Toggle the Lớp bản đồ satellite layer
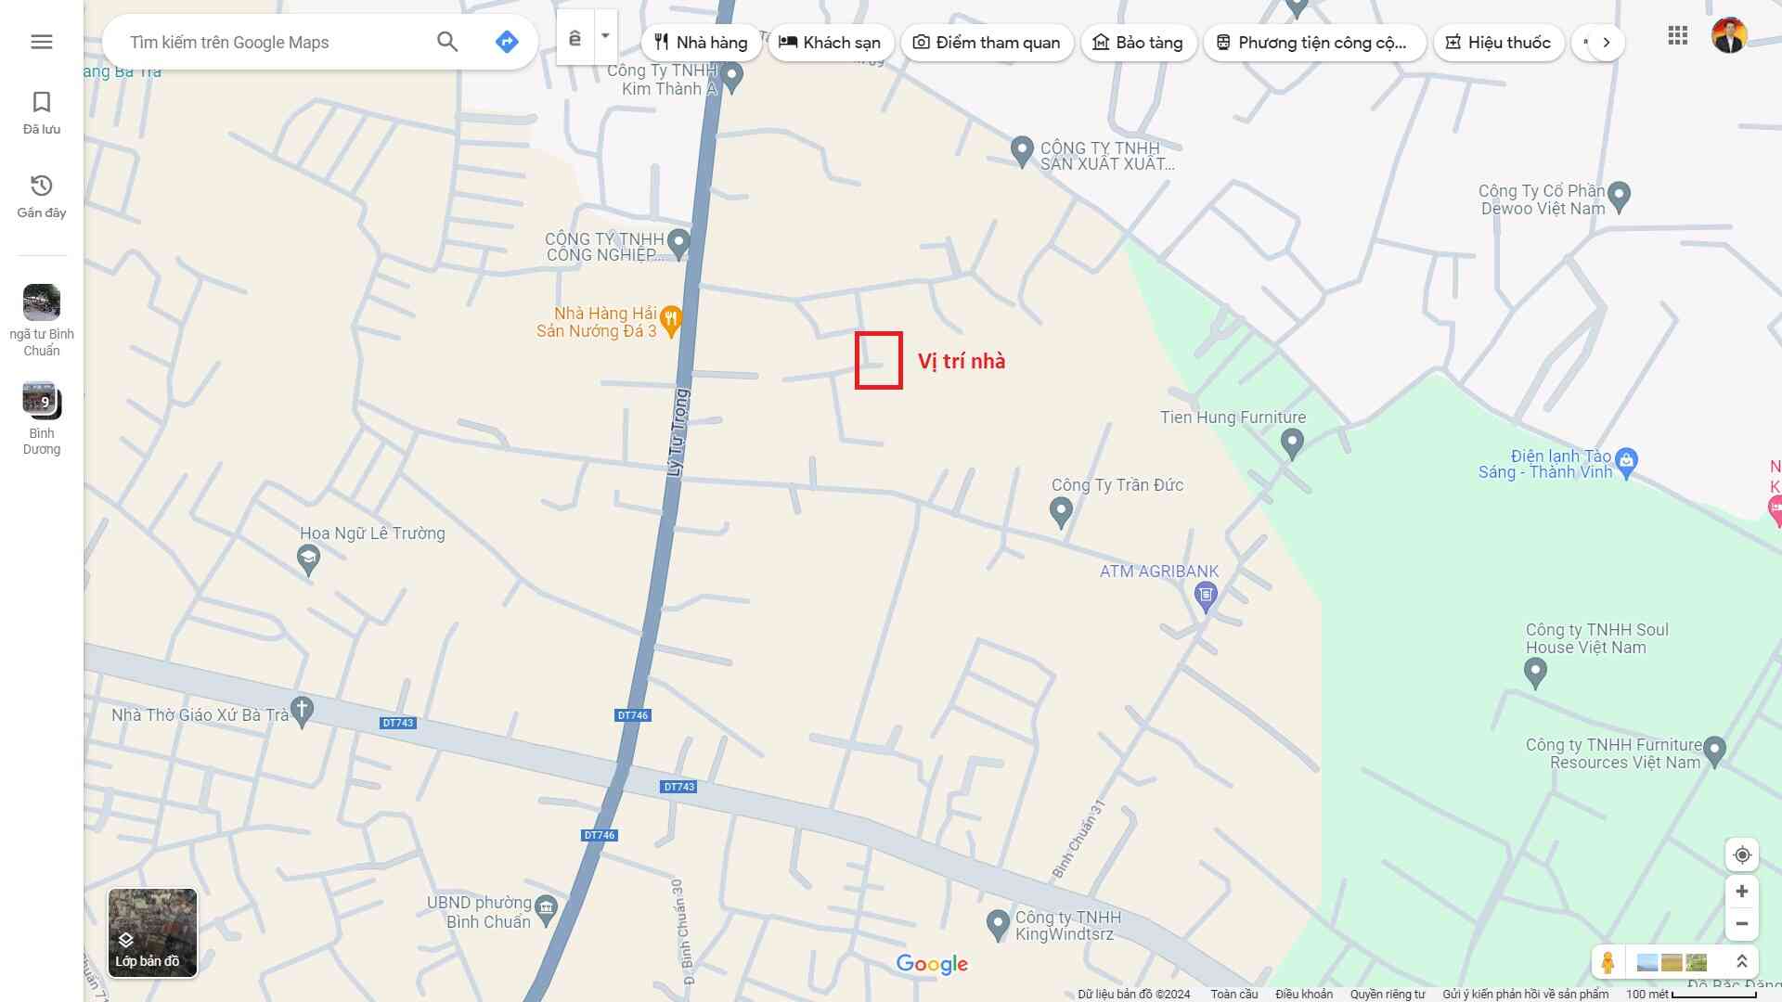The width and height of the screenshot is (1782, 1002). 152,932
